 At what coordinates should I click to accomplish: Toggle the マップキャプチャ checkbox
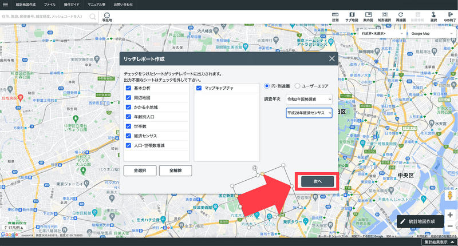199,88
